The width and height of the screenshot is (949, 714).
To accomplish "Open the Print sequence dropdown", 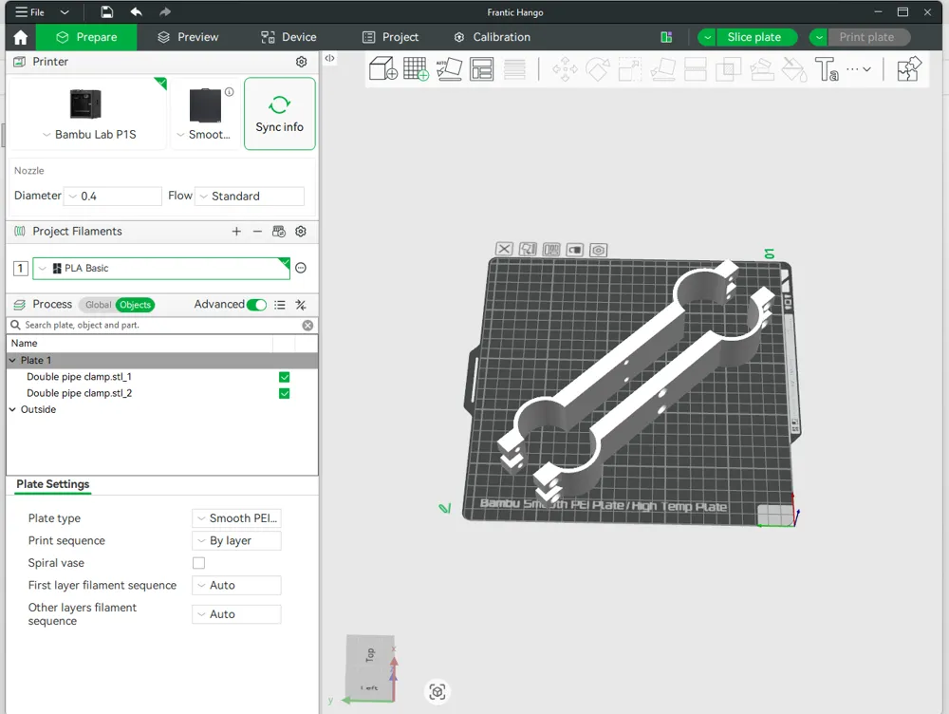I will coord(236,540).
